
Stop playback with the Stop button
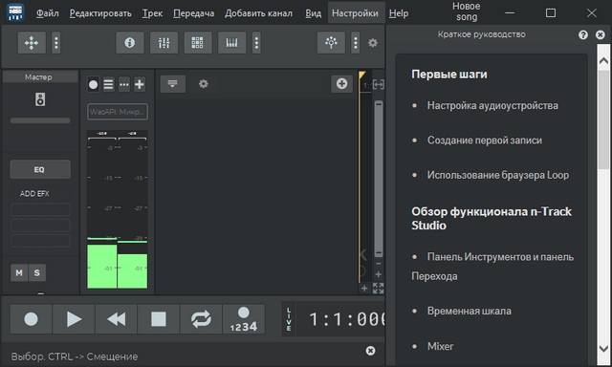coord(159,319)
